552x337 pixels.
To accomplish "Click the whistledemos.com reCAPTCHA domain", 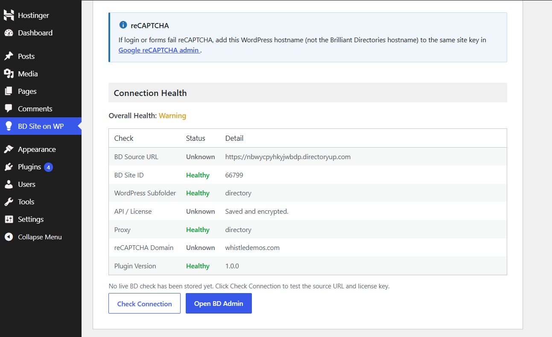I will coord(252,247).
